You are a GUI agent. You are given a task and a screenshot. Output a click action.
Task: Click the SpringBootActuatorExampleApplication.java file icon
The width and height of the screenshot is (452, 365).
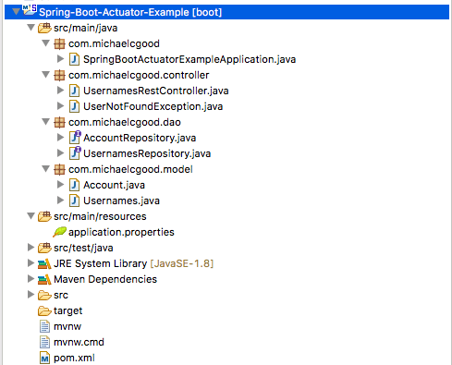pos(74,59)
